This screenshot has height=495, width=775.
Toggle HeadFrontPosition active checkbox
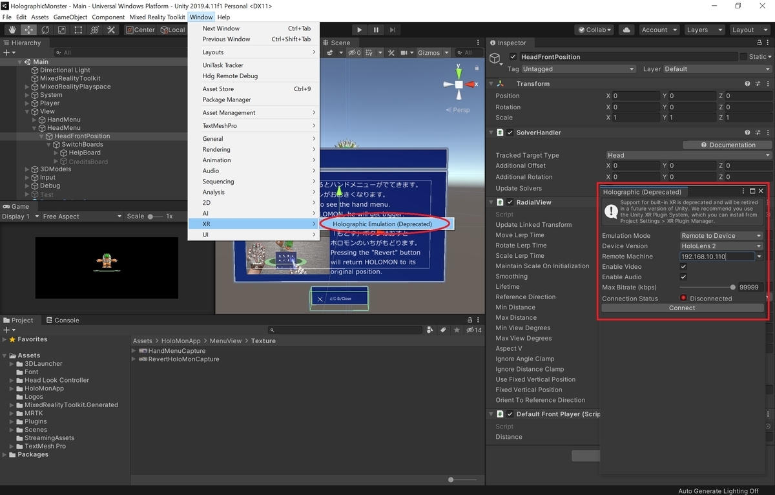coord(513,57)
